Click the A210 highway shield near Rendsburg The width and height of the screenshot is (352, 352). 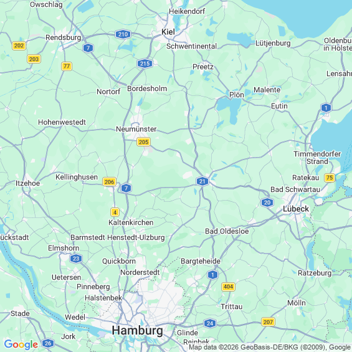pos(123,34)
